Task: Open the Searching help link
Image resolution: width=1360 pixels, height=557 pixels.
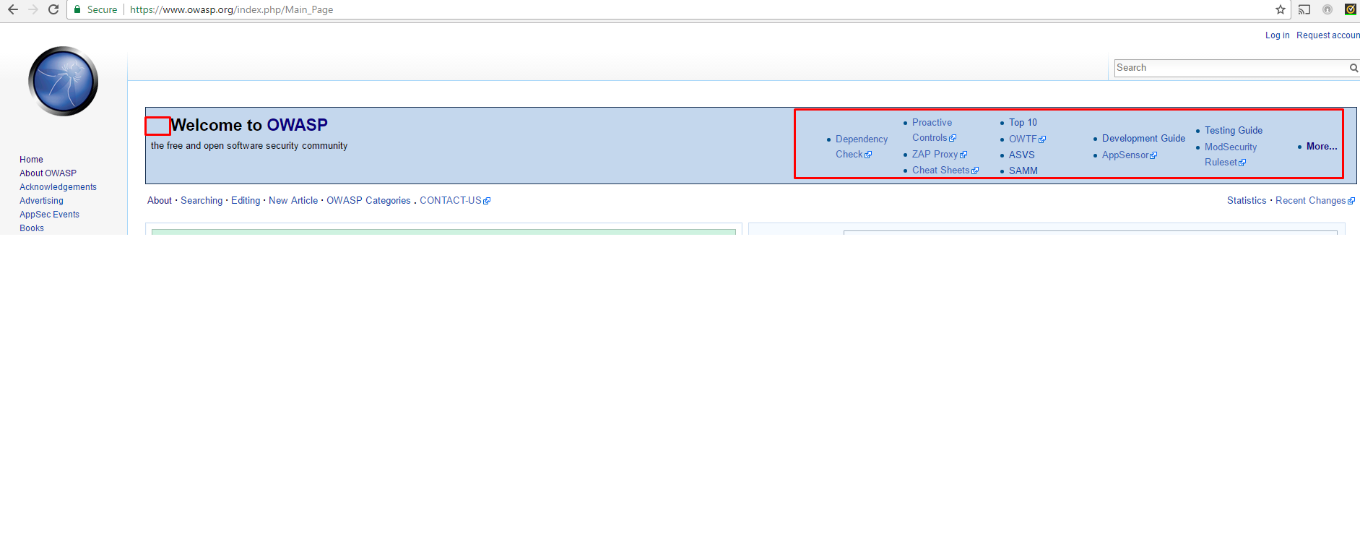Action: point(202,201)
